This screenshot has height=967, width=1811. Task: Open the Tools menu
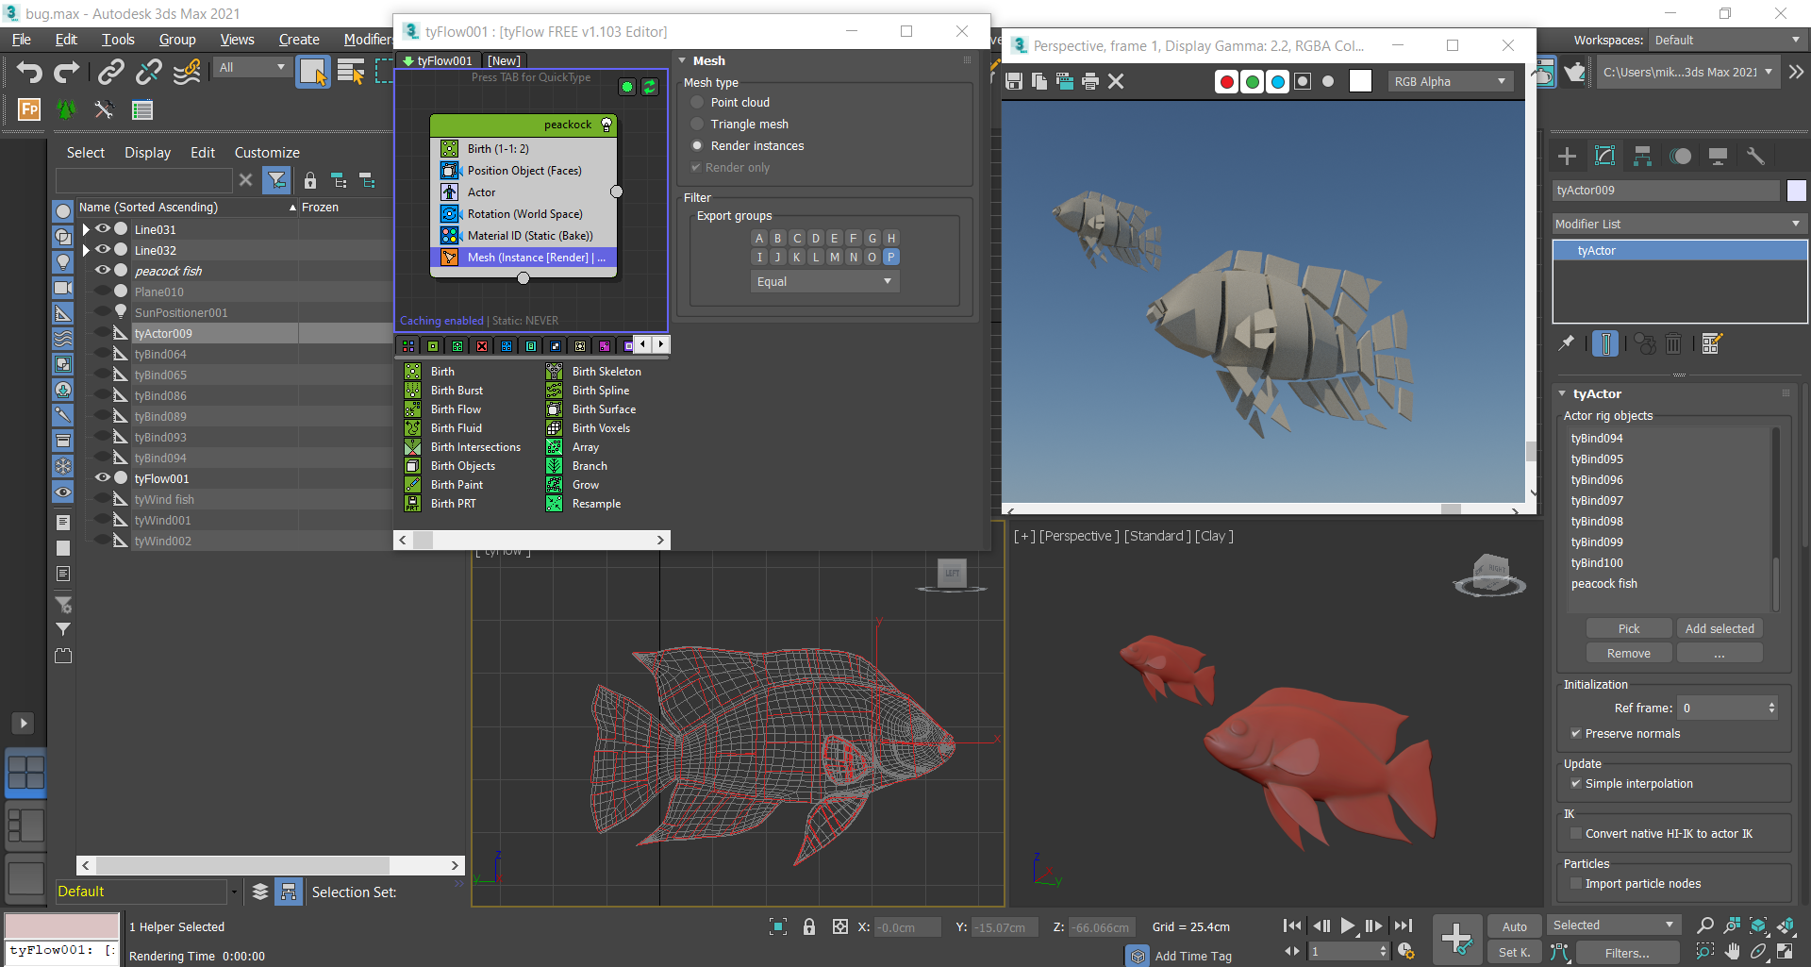118,40
